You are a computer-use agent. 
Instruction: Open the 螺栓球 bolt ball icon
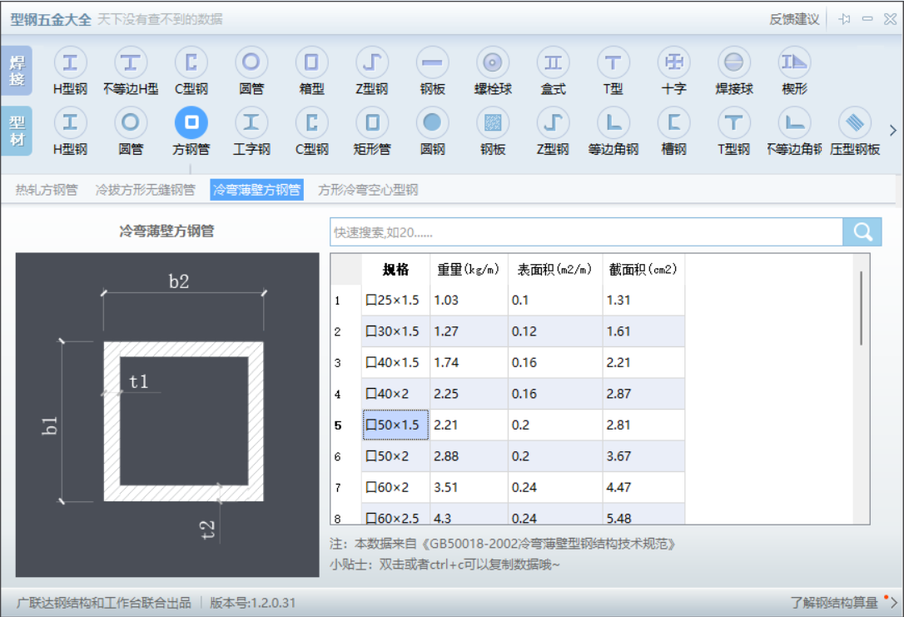492,62
